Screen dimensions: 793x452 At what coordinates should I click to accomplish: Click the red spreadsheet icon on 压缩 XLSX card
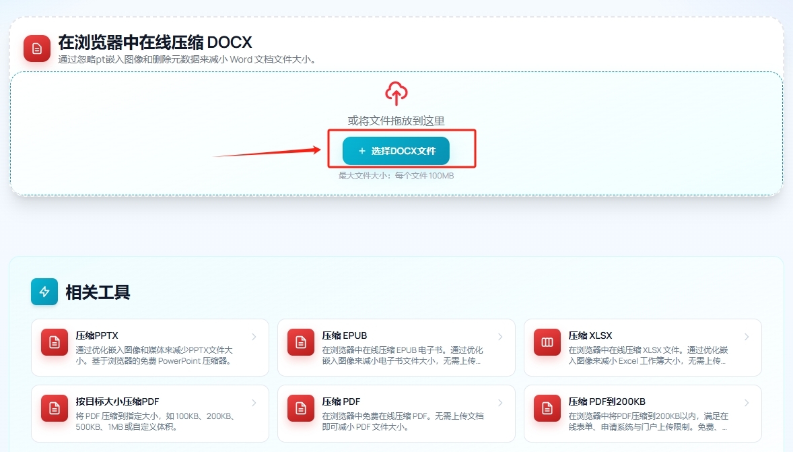tap(547, 342)
